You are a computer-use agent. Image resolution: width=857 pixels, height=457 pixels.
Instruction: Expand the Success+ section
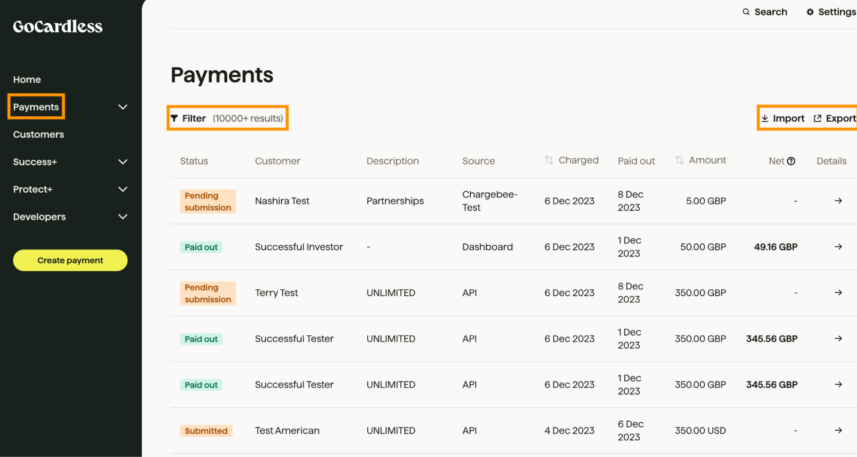pos(123,162)
